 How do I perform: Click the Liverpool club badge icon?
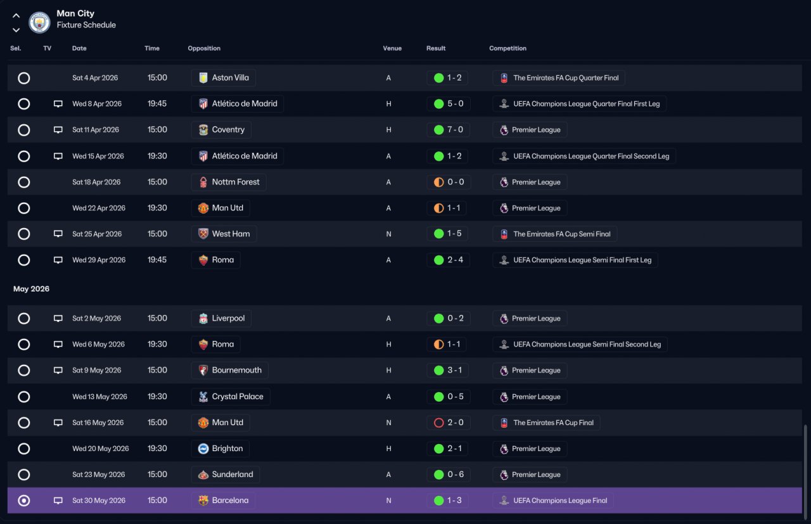[x=203, y=319]
